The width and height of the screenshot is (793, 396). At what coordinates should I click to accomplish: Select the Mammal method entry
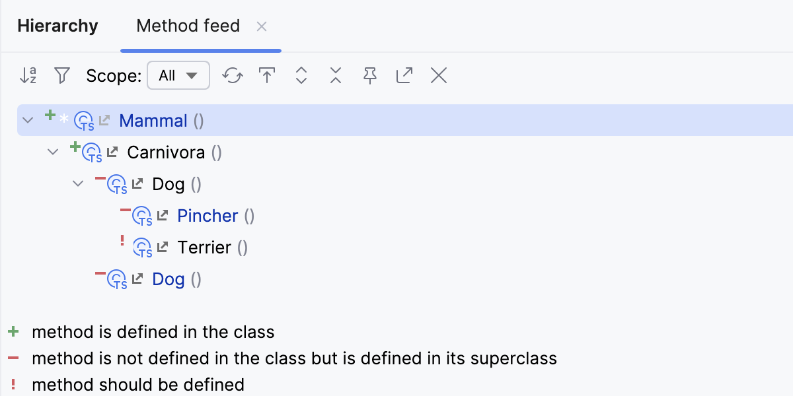153,120
